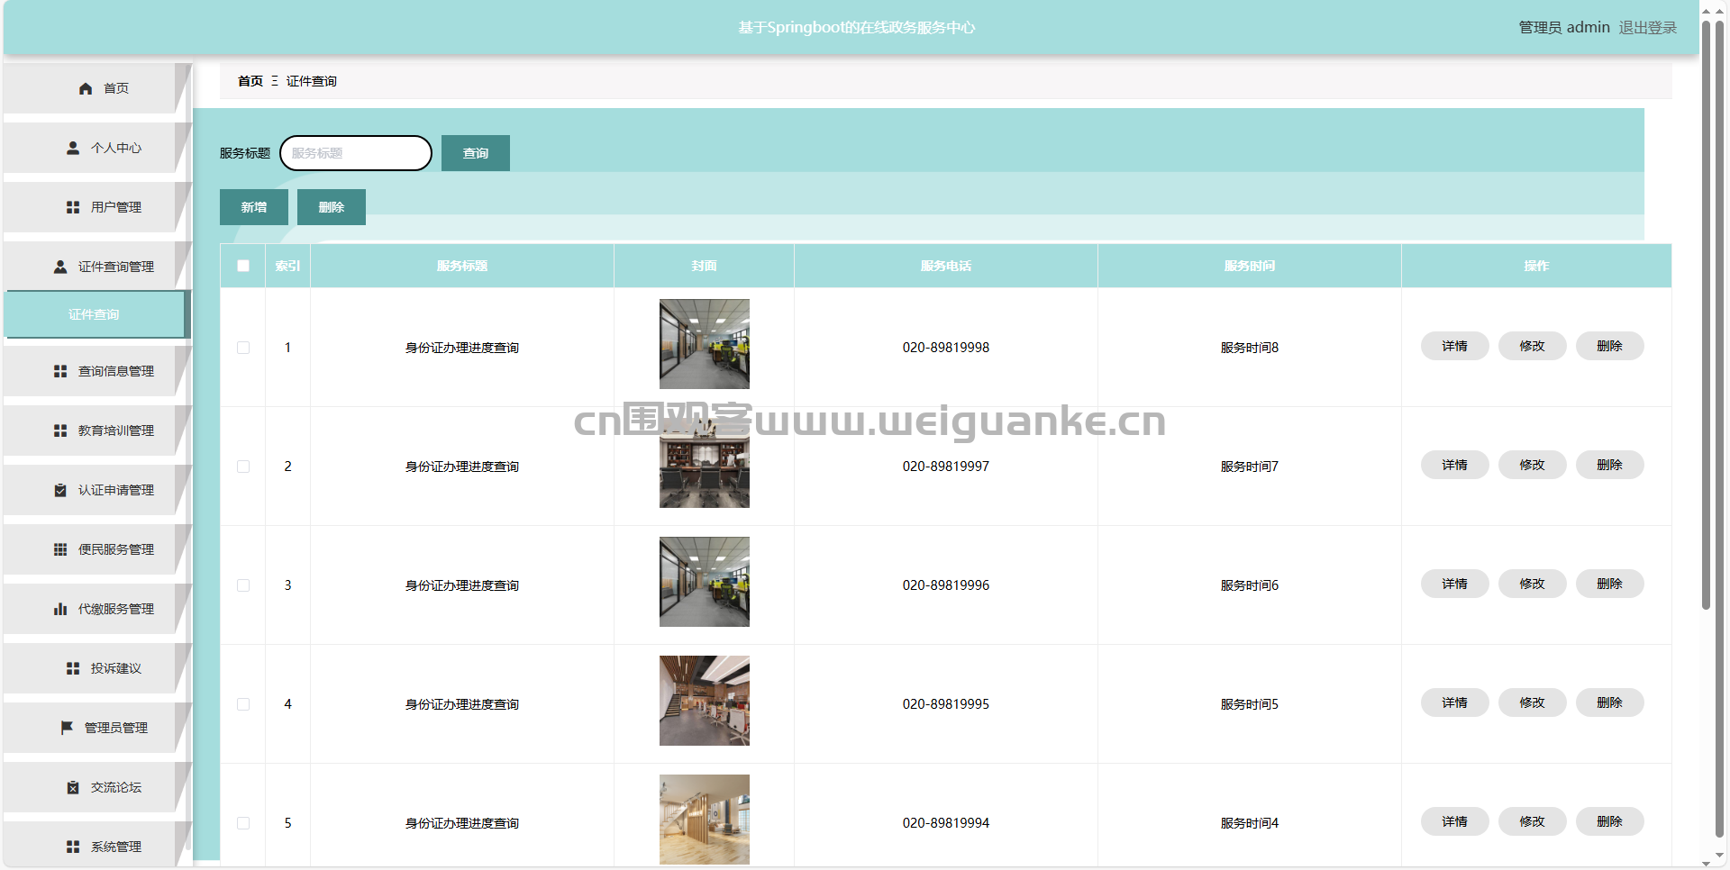Click the clipboard icon beside 认证申请管理
Image resolution: width=1730 pixels, height=870 pixels.
point(60,490)
